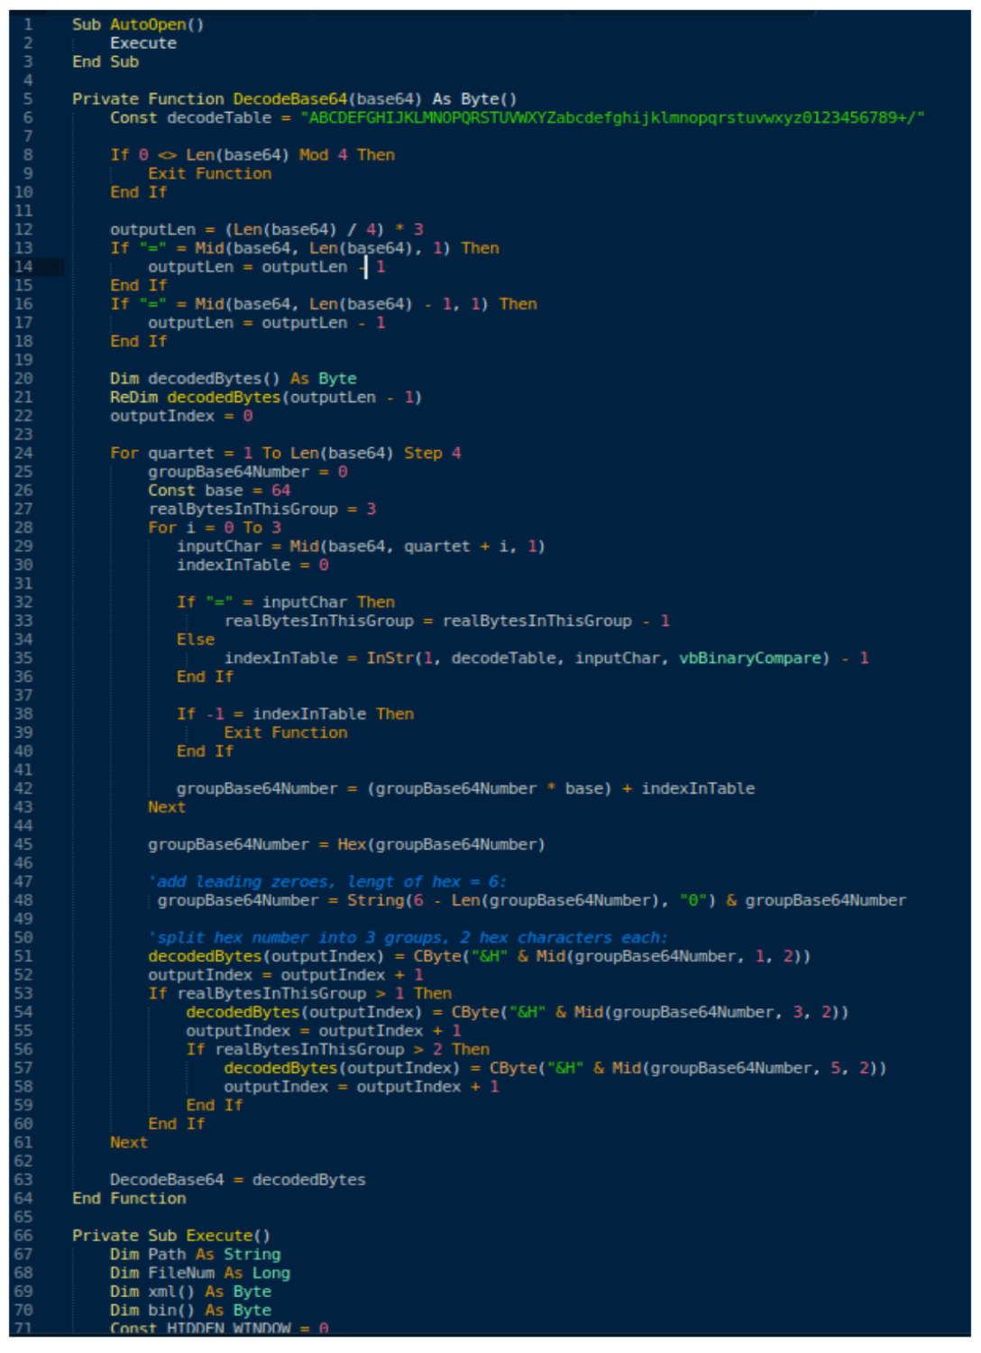
Task: Click "For quartet = 1 To Len(base64) Step 4"
Action: [286, 453]
